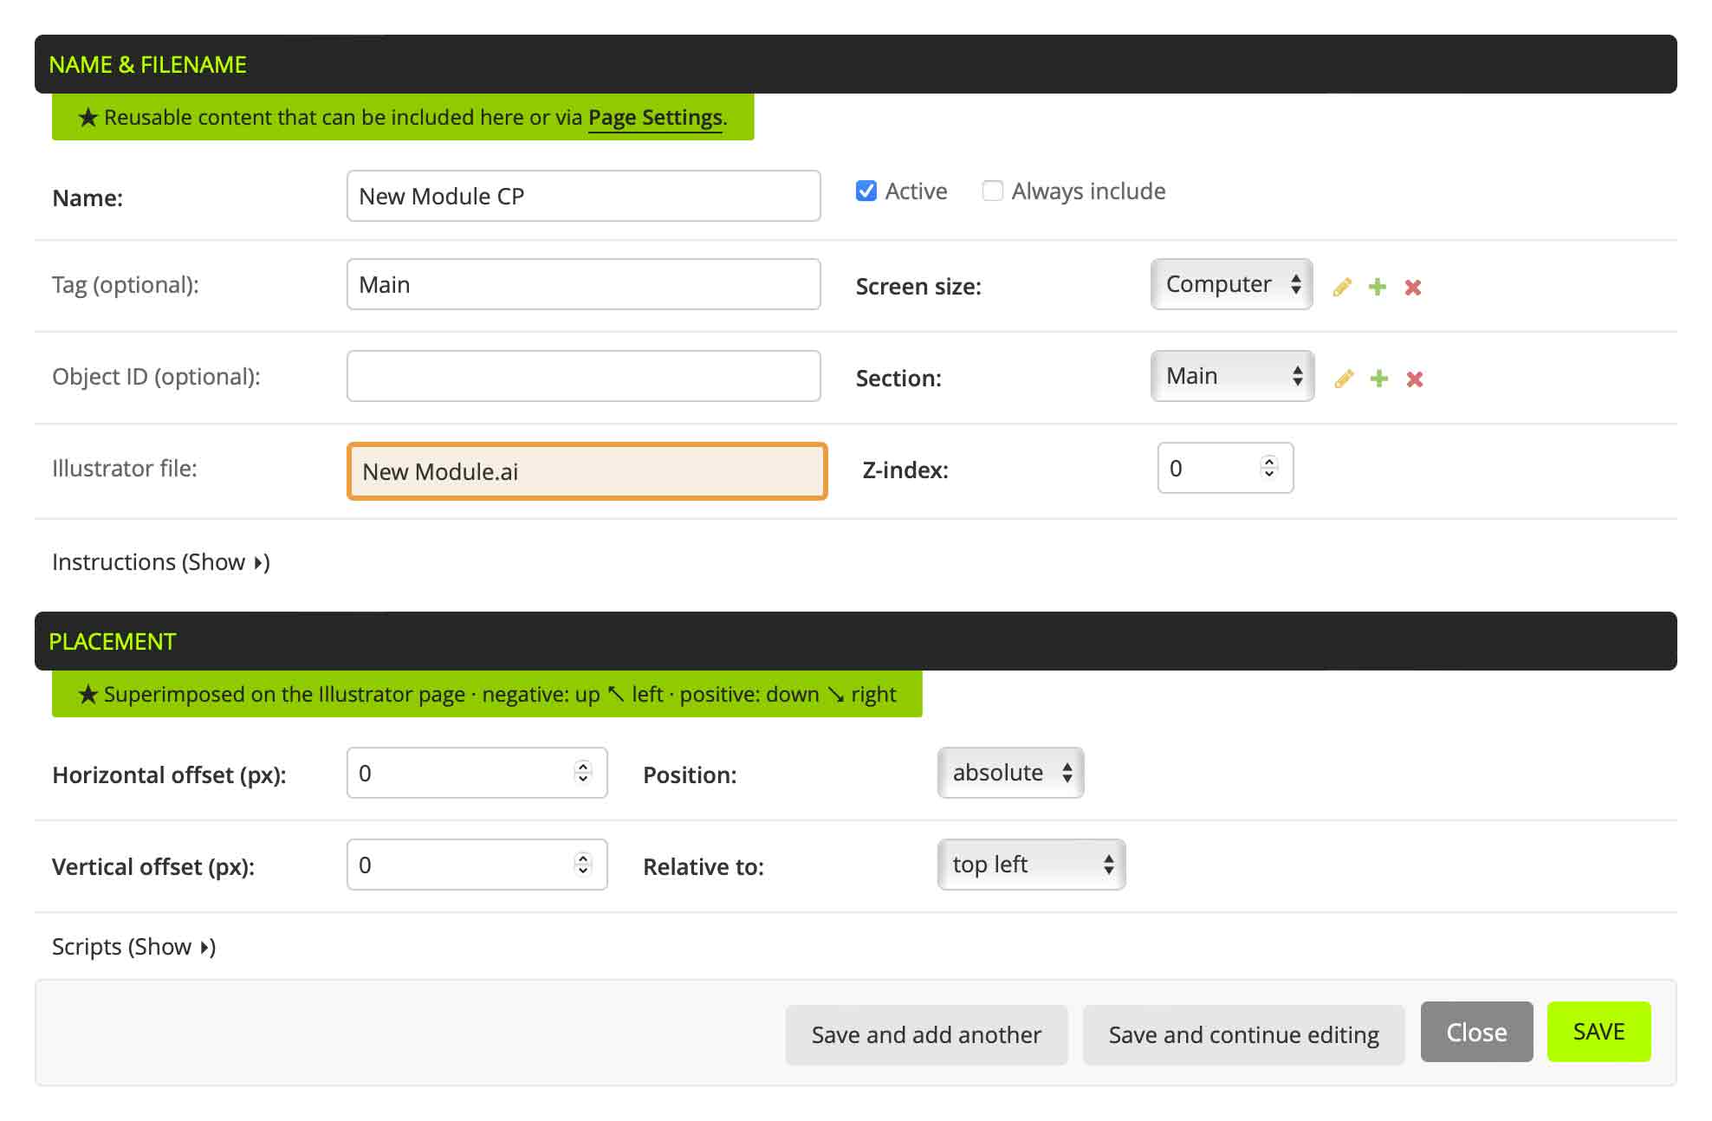
Task: Click the Illustrator file input field
Action: (587, 471)
